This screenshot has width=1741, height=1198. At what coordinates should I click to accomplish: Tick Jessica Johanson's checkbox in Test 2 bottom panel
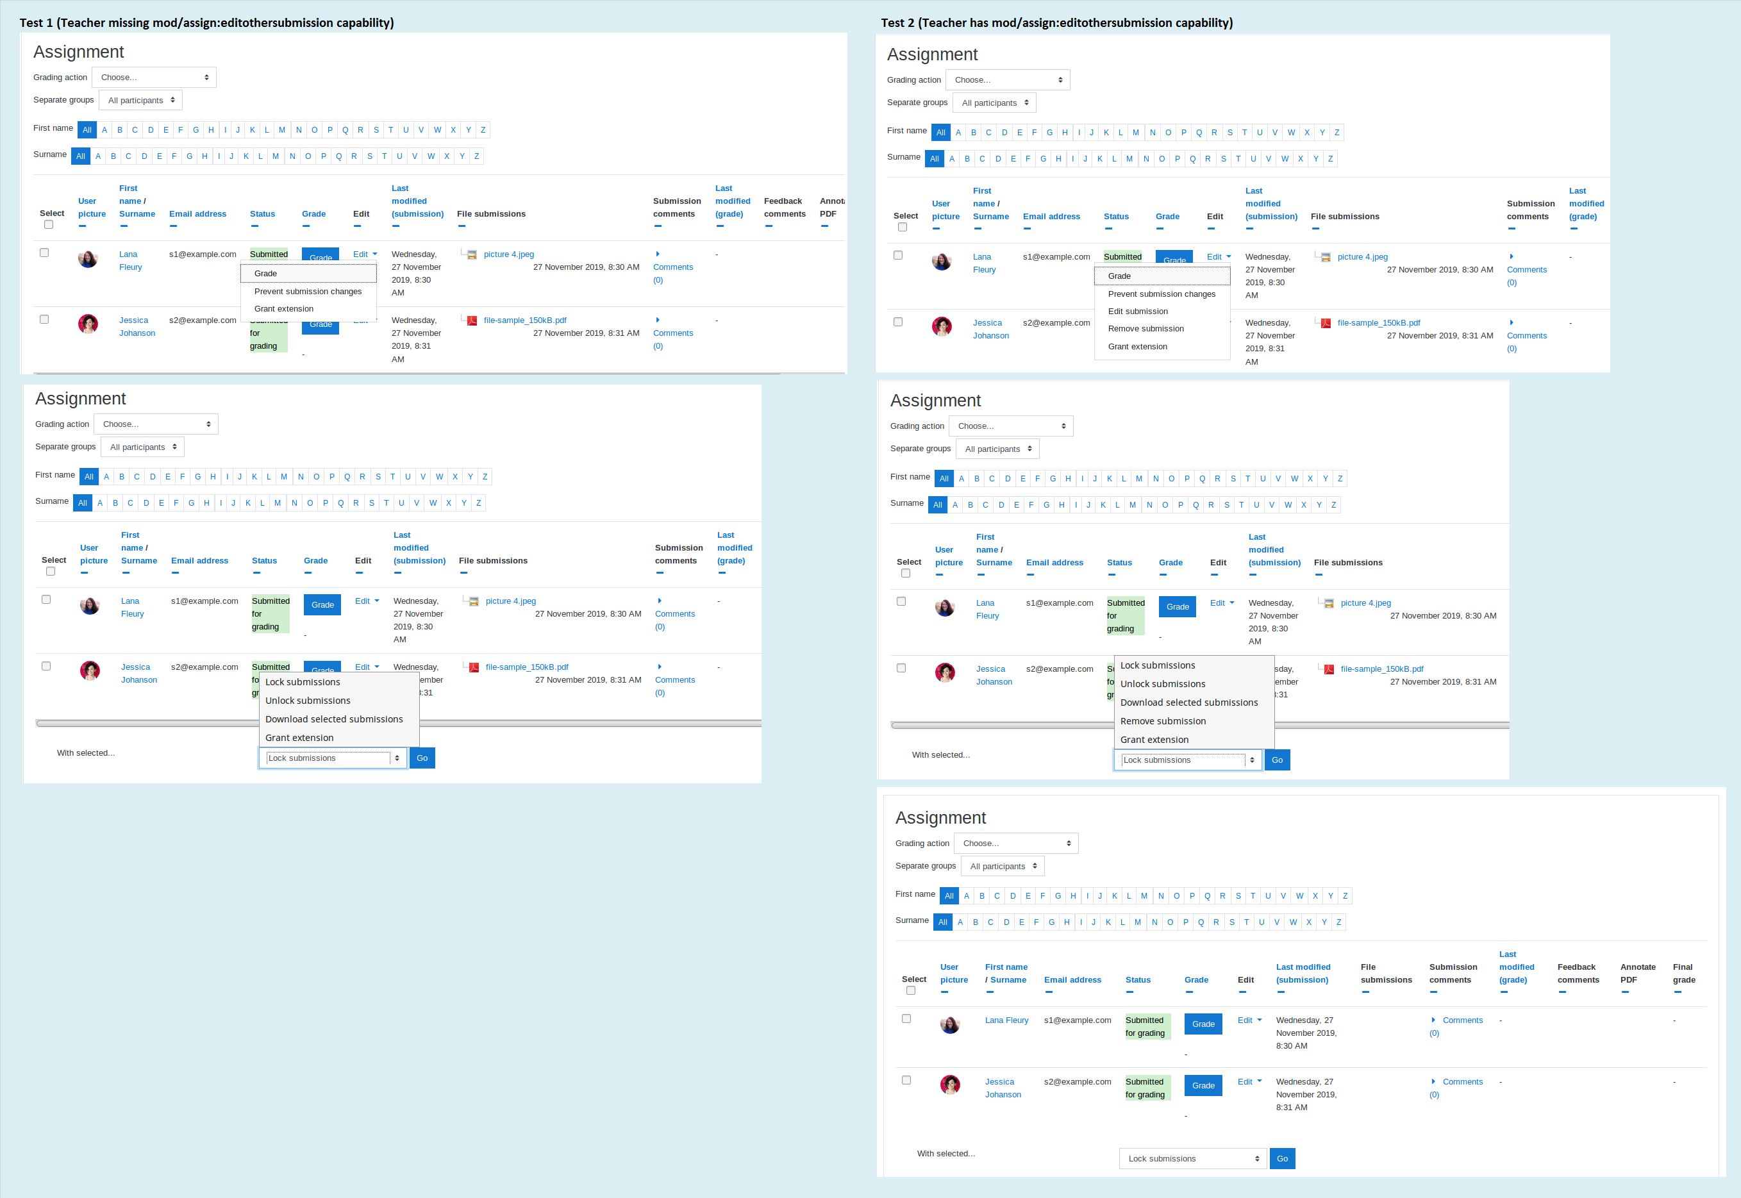pos(906,1081)
